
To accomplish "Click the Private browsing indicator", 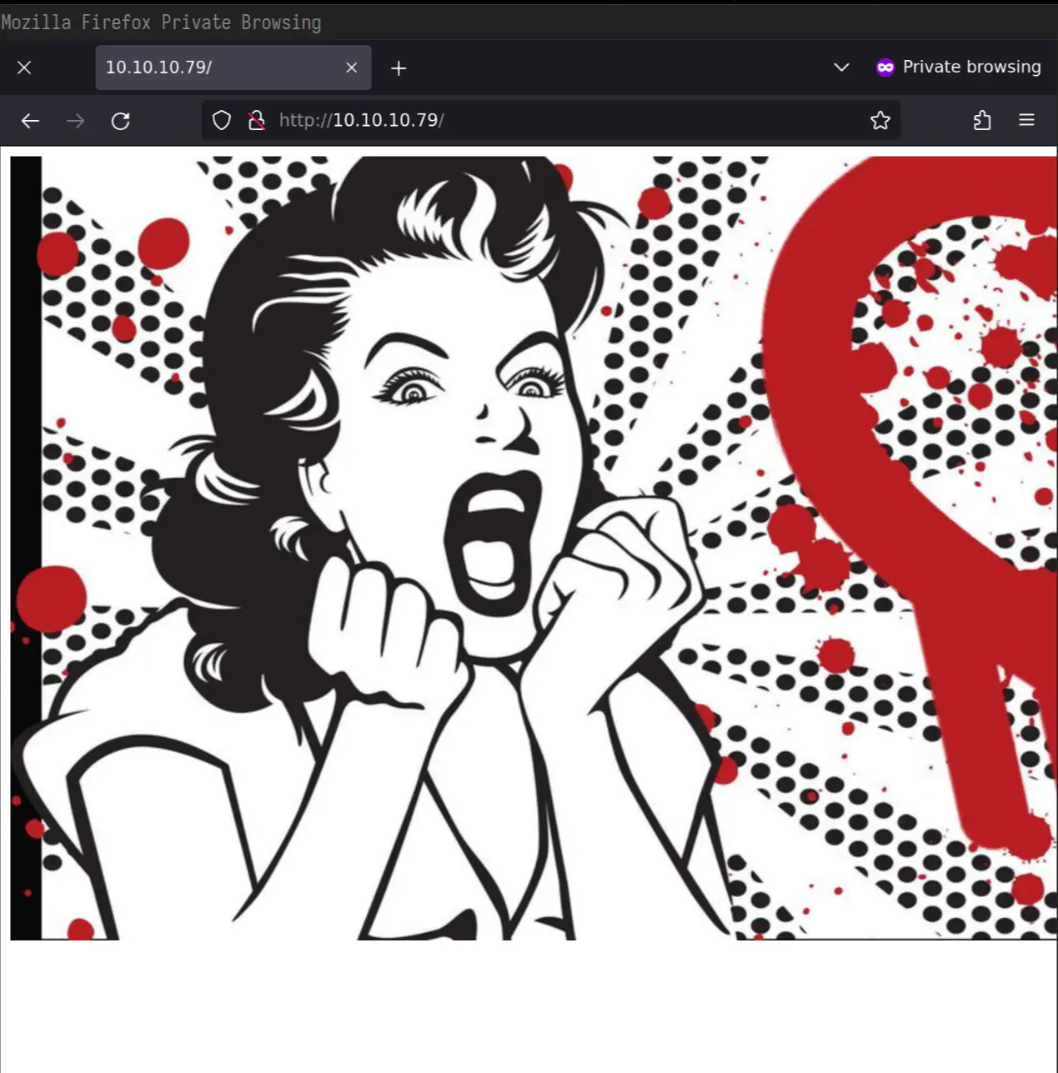I will click(958, 68).
